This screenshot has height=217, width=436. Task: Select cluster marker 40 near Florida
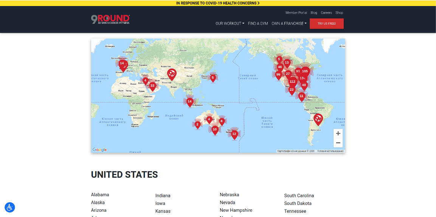point(304,86)
